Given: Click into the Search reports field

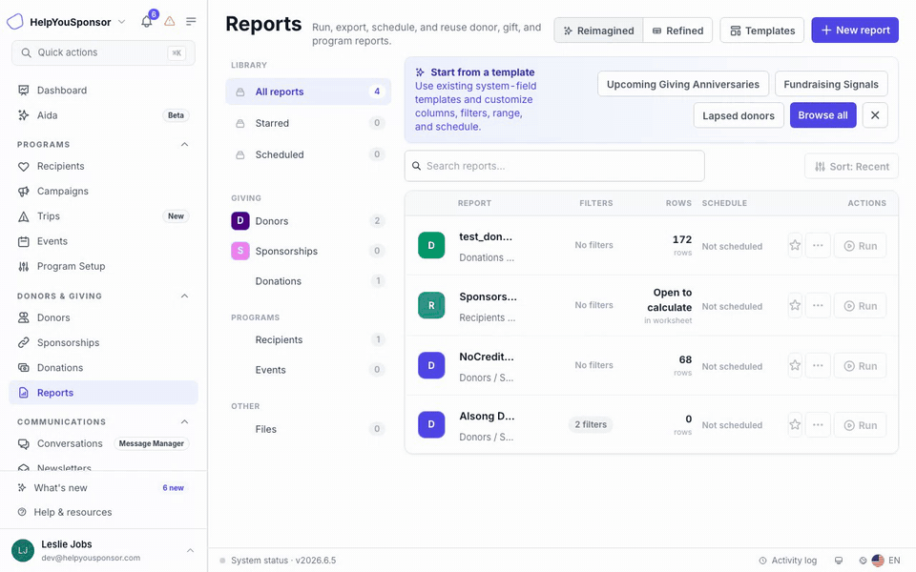Looking at the screenshot, I should coord(554,166).
